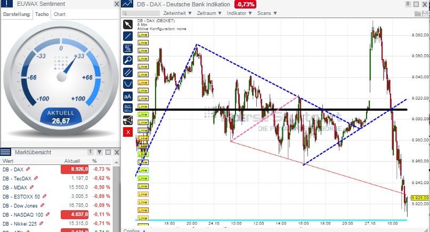
Task: Open the Marktübersicht hamburger menu icon
Action: (x=6, y=152)
